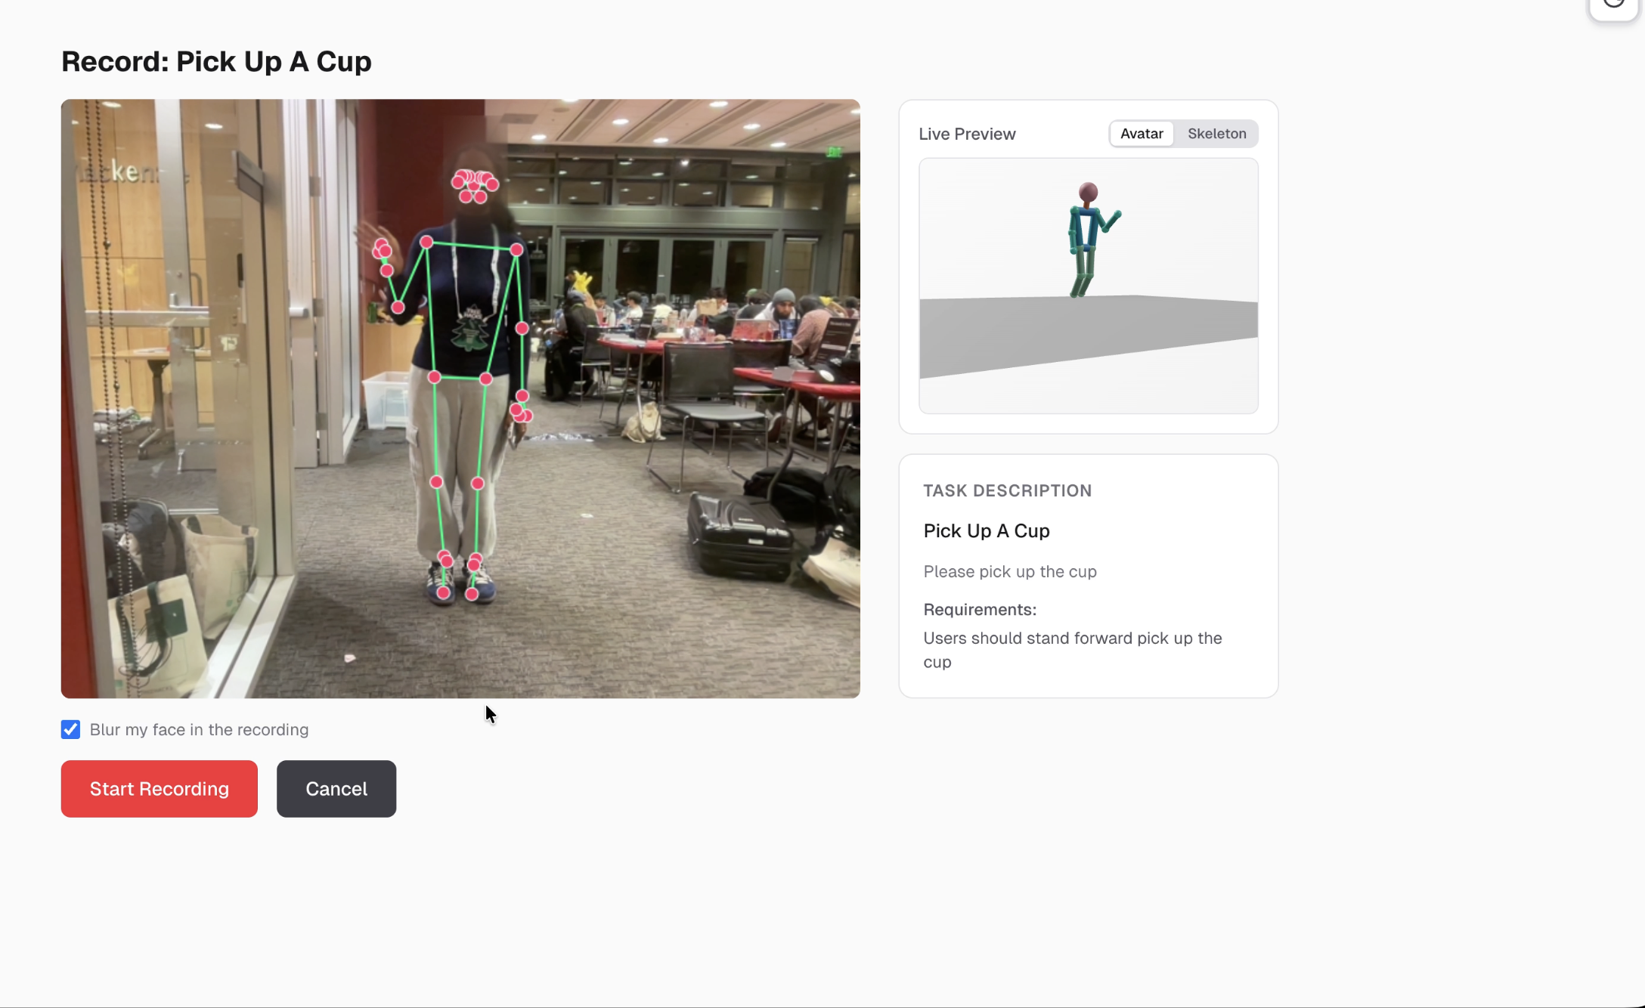
Task: Click the Live Preview panel label
Action: click(x=967, y=135)
